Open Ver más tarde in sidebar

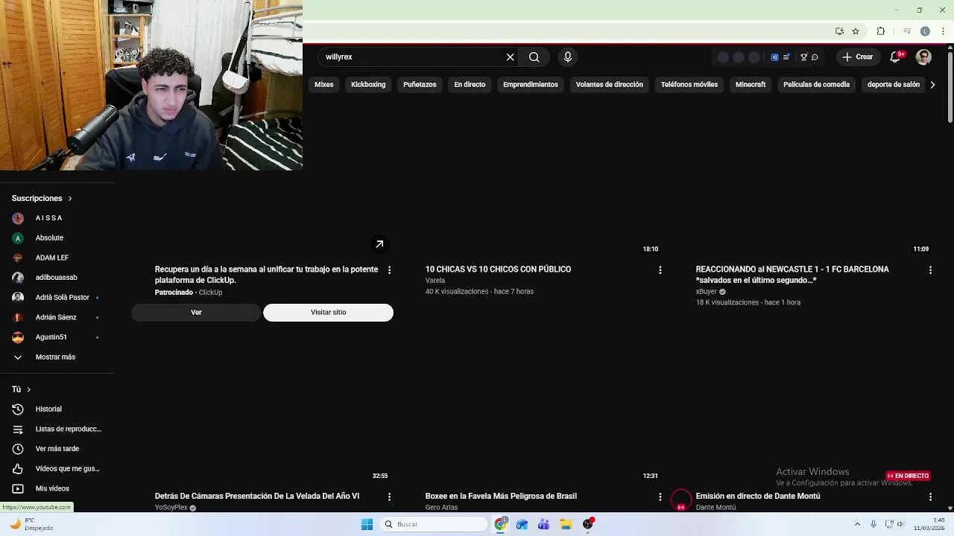click(57, 449)
